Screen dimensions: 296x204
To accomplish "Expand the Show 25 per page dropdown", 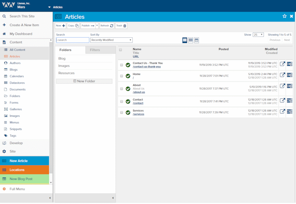I will point(258,35).
